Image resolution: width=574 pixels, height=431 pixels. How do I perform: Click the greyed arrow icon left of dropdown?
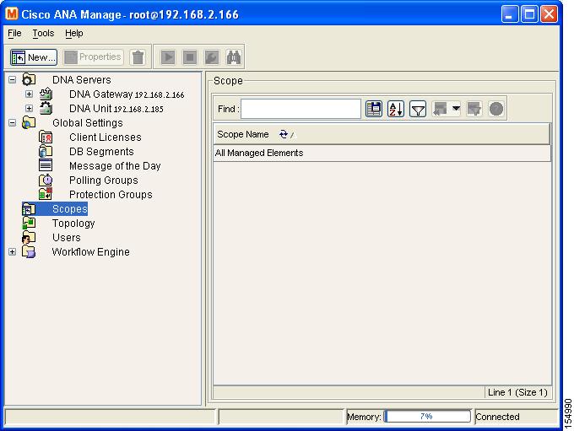(x=441, y=109)
